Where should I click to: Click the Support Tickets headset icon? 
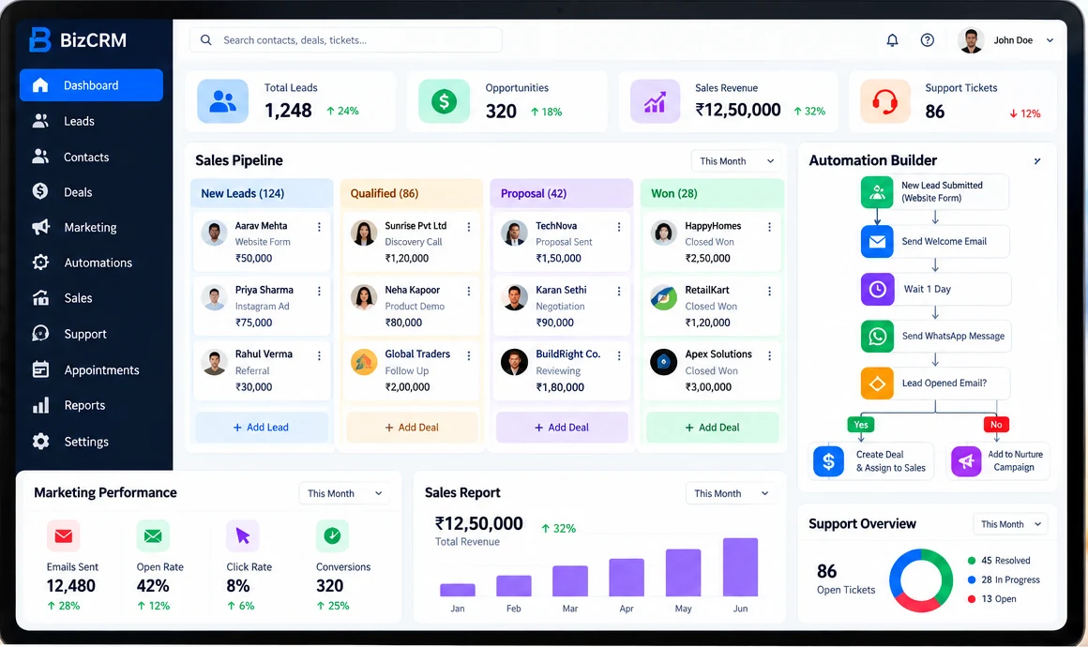884,101
